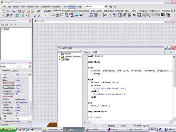Open dropdown arrow beside Open file icon
Screen dimensions: 176x132
[11, 11]
